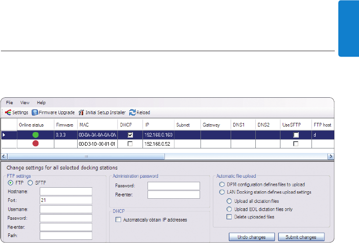The width and height of the screenshot is (359, 243).
Task: Choose DPM configuration defines files to upload
Action: (222, 185)
